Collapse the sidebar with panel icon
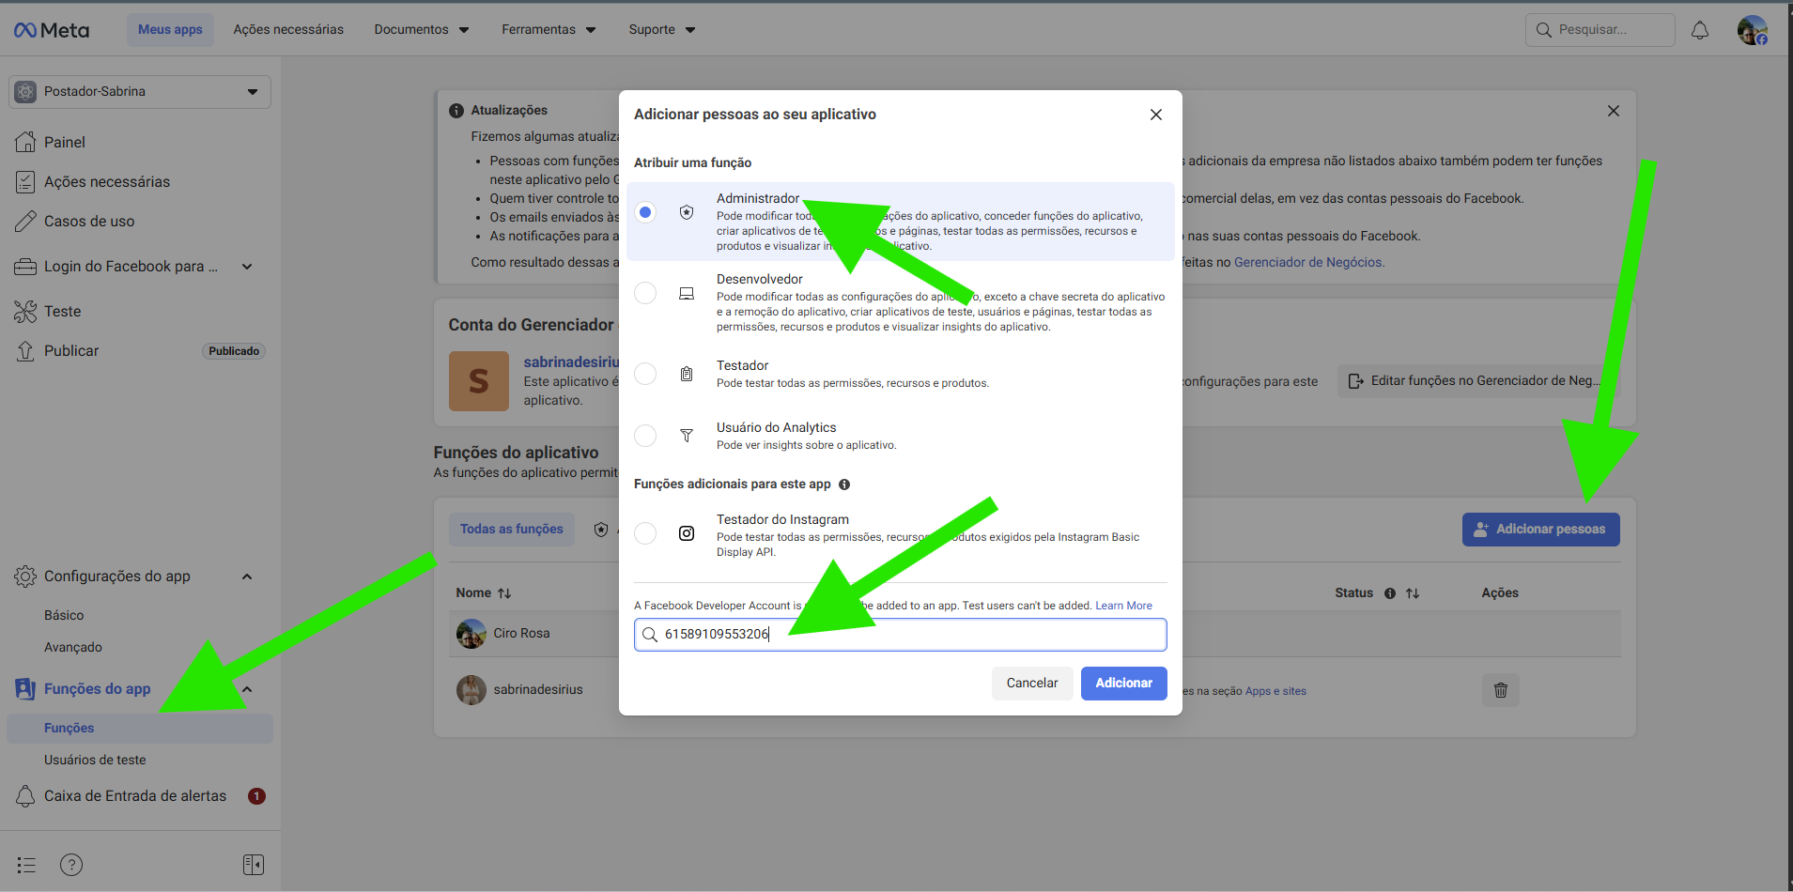Image resolution: width=1793 pixels, height=892 pixels. [254, 865]
